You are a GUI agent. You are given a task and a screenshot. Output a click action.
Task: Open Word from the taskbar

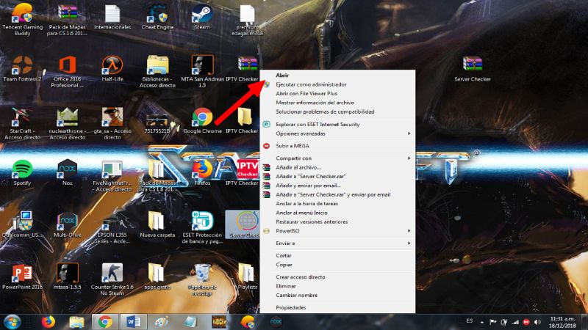click(133, 322)
